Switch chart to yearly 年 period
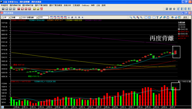This screenshot has width=192, height=109. [82, 17]
